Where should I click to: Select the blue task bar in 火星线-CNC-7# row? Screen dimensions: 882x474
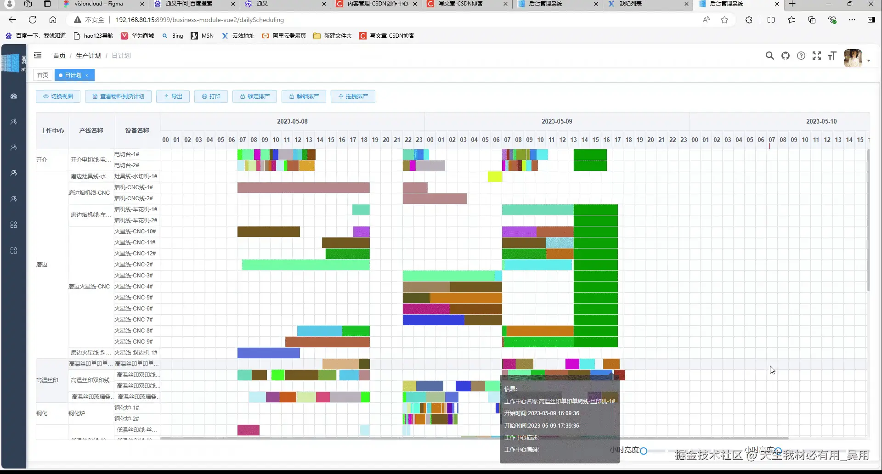[x=434, y=320]
